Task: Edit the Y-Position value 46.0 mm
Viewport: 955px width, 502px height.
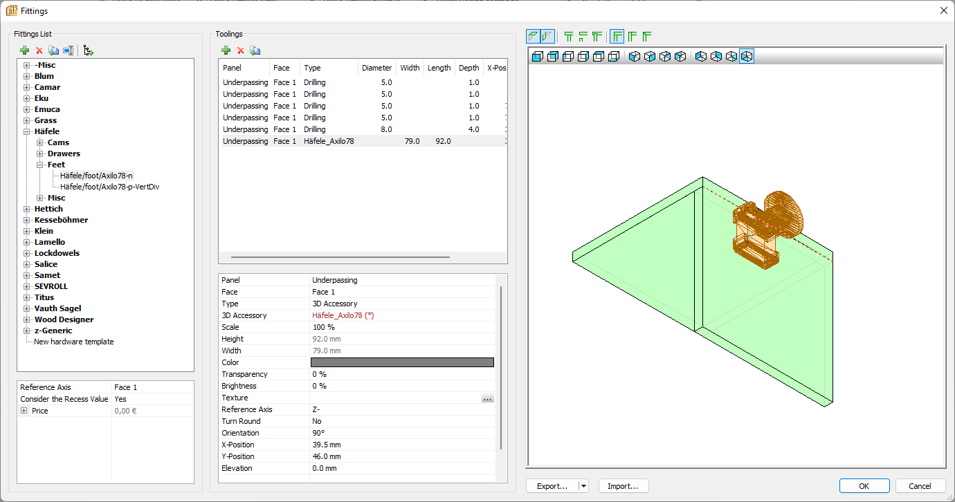Action: click(403, 456)
